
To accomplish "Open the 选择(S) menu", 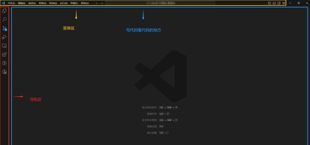I will [x=32, y=3].
